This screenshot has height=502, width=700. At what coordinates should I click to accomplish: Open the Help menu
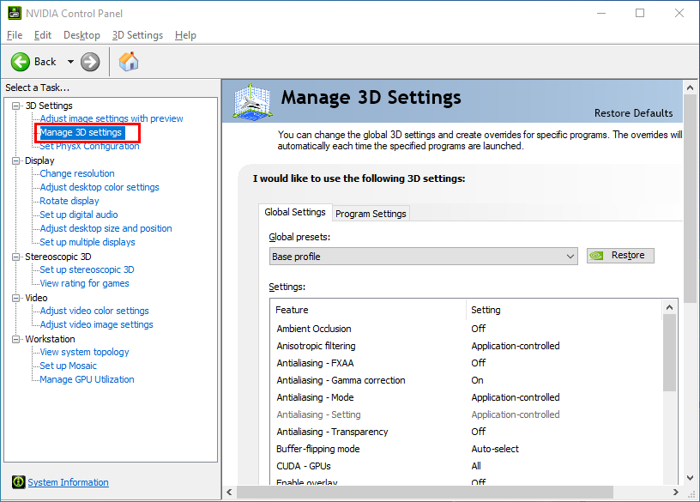pyautogui.click(x=185, y=35)
